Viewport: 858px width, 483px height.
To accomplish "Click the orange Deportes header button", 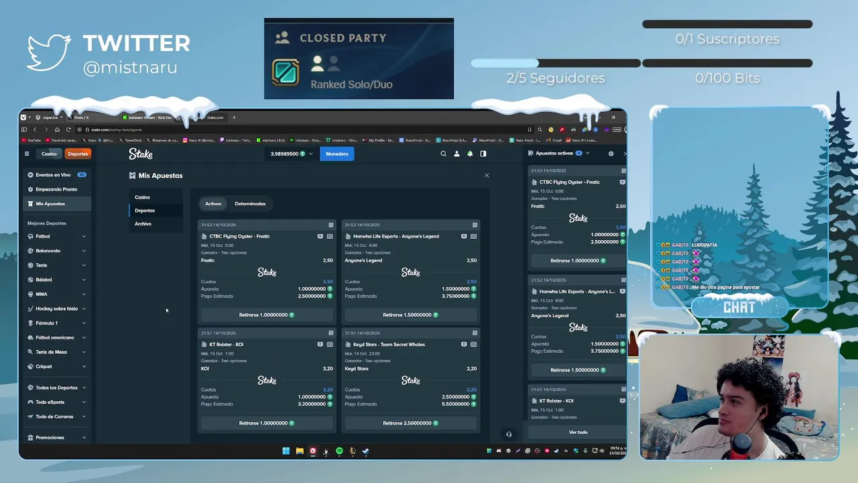I will (78, 154).
